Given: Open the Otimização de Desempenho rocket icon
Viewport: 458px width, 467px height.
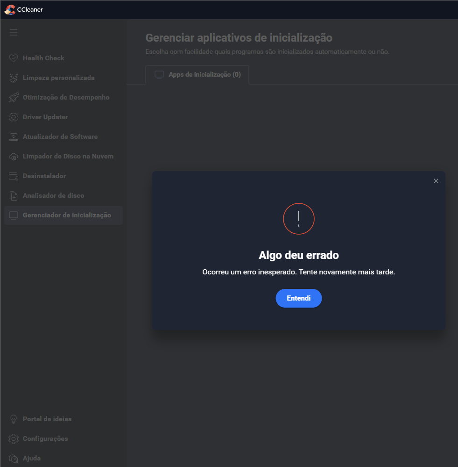Looking at the screenshot, I should tap(14, 97).
